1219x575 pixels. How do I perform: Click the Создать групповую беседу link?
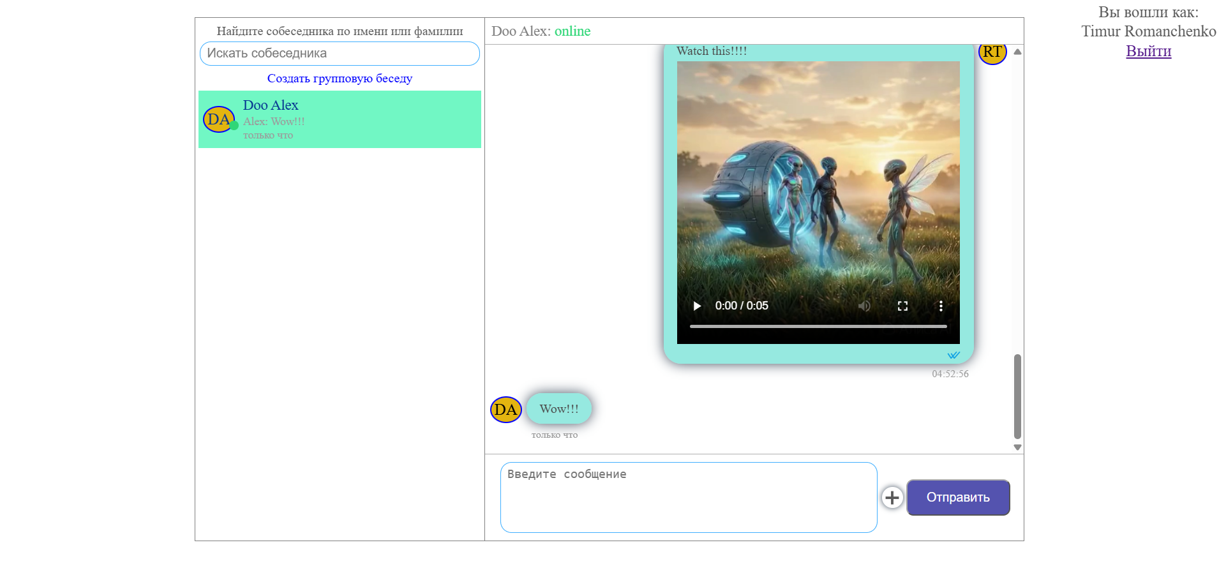pos(340,78)
